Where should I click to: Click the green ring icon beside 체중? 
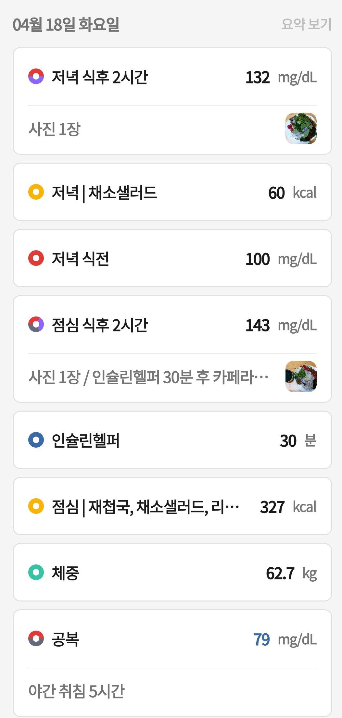point(36,573)
